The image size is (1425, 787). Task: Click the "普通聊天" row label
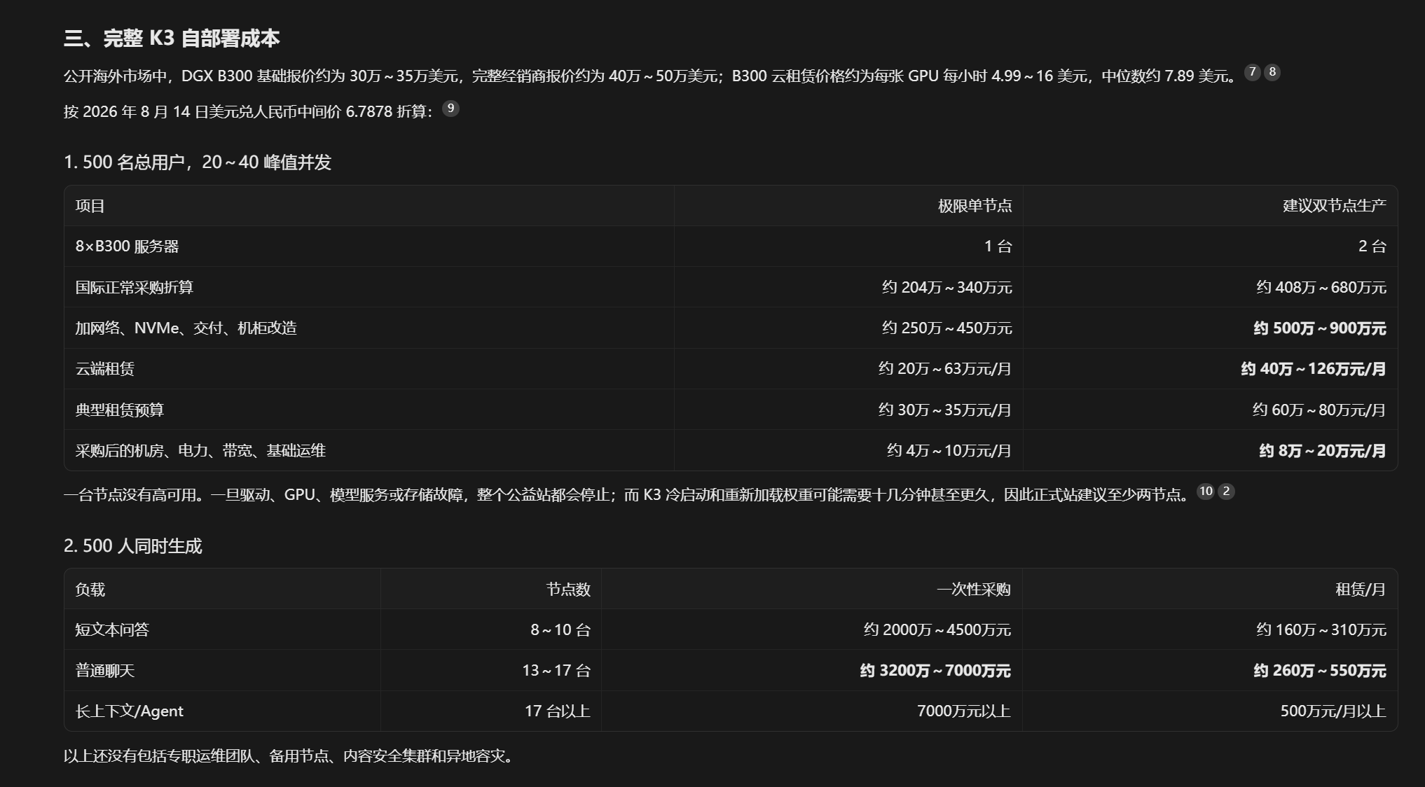pos(105,671)
